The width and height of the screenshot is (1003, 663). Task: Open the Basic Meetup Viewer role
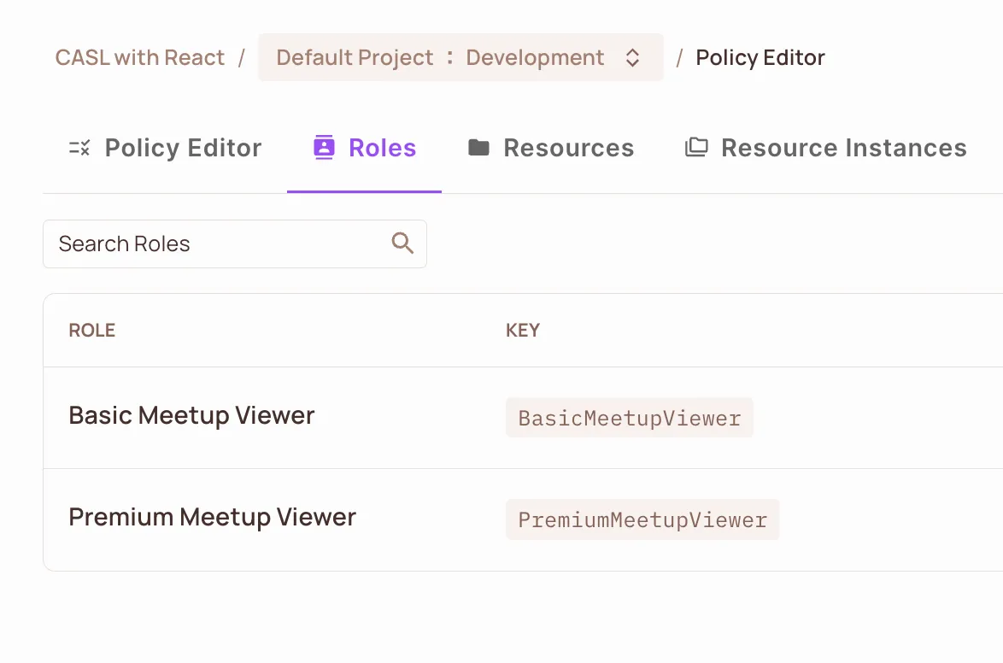tap(191, 416)
